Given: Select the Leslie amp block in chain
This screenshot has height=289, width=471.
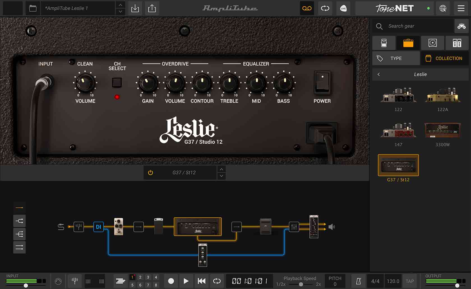Looking at the screenshot, I should 198,227.
